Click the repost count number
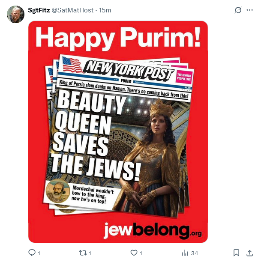 click(90, 253)
